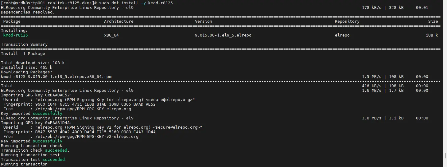Click the 'Repository' column header
Image resolution: width=447 pixels, height=167 pixels.
pos(347,21)
